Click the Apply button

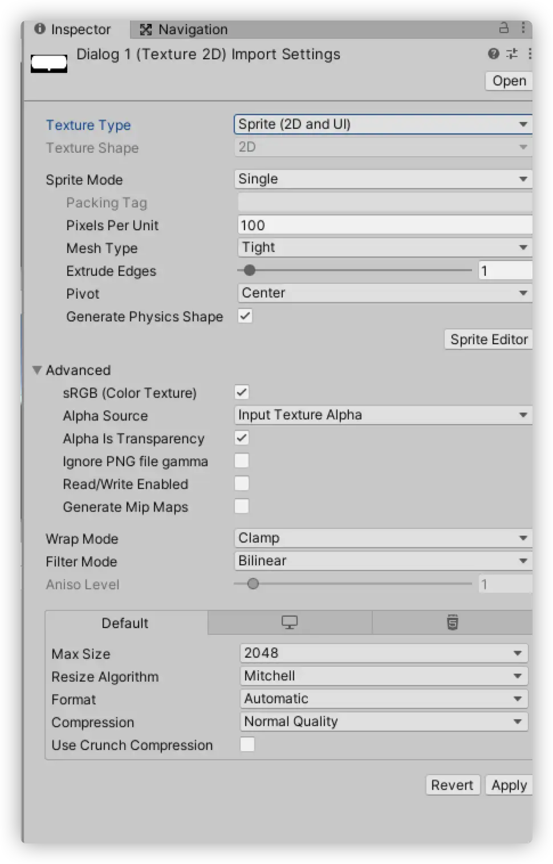(509, 785)
